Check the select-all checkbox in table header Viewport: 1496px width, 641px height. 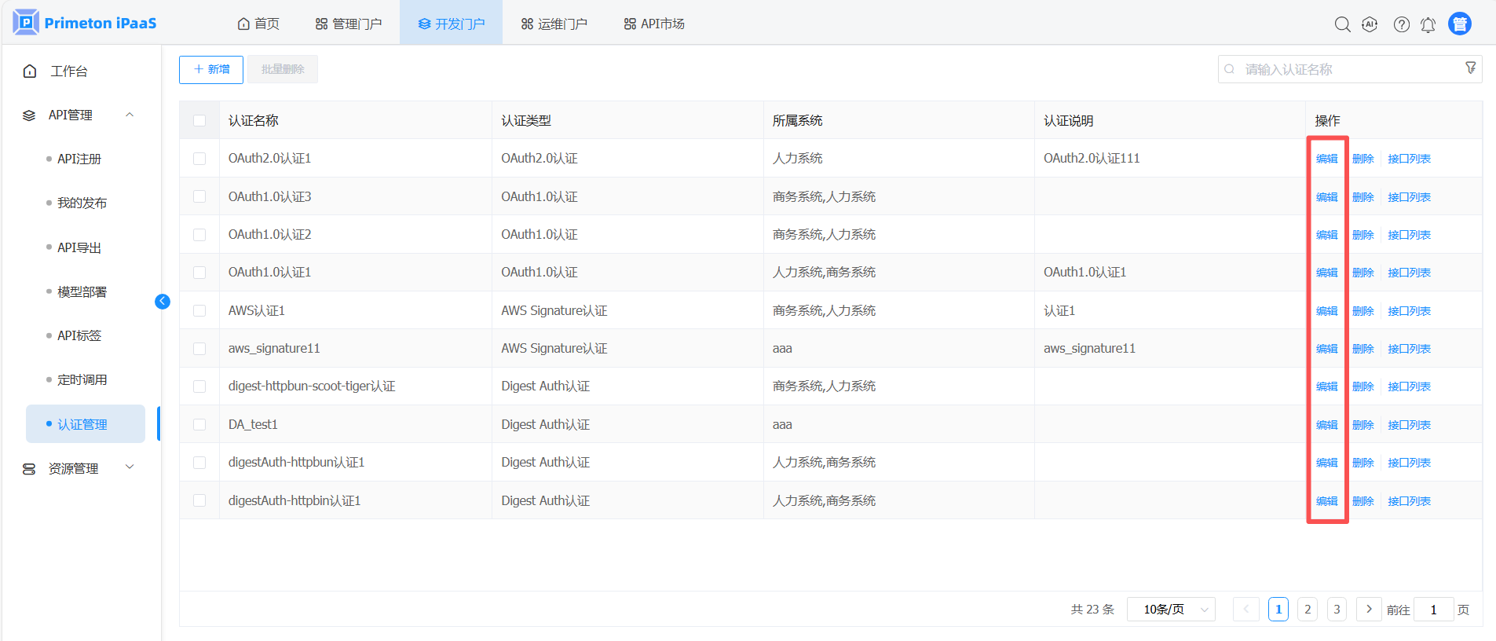pos(199,121)
